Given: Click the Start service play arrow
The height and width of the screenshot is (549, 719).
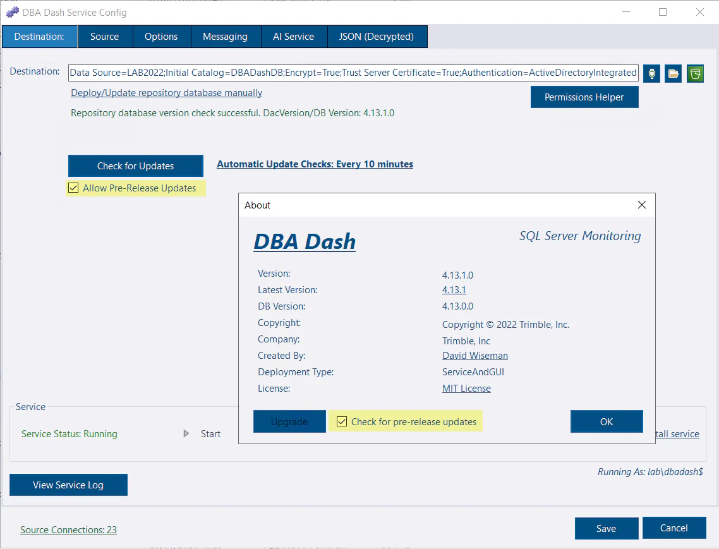Looking at the screenshot, I should coord(186,433).
